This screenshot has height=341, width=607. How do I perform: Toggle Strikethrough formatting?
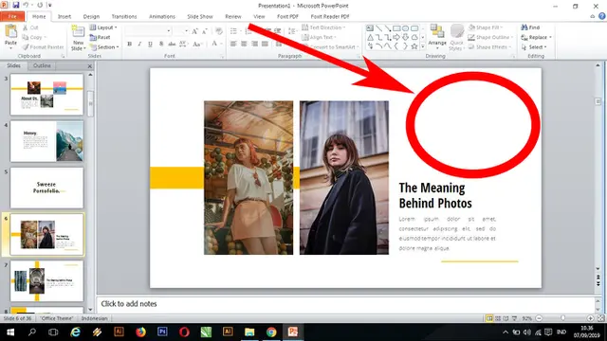point(172,45)
